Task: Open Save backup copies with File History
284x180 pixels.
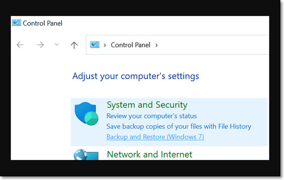Action: pyautogui.click(x=179, y=126)
